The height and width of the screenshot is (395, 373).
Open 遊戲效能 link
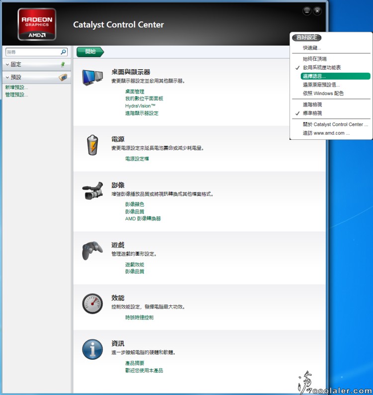click(135, 265)
